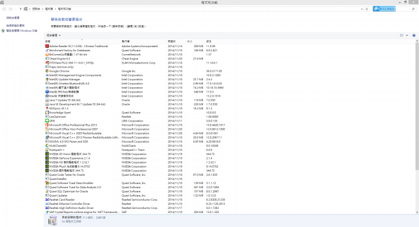
Task: Click the scrollbar down arrow
Action: [417, 212]
